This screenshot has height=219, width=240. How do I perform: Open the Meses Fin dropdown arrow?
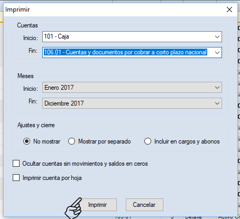(x=217, y=103)
